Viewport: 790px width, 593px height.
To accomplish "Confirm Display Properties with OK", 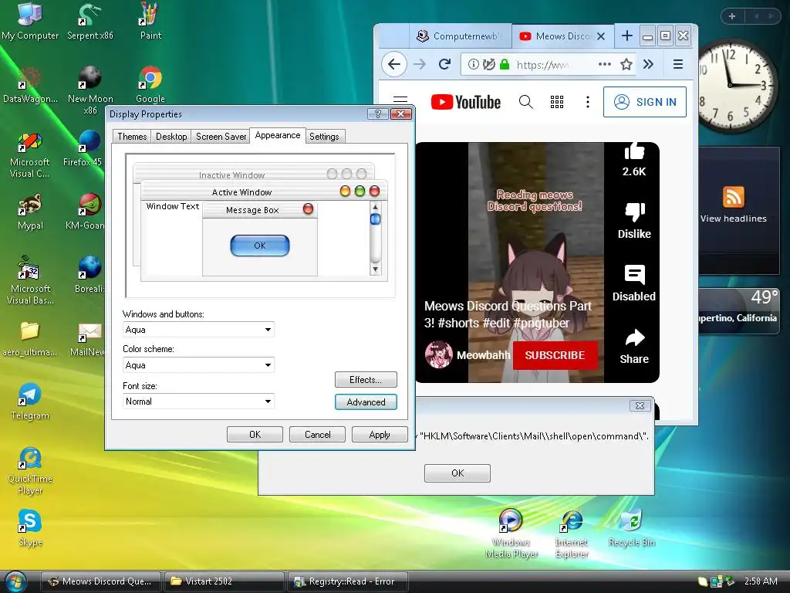I will tap(255, 434).
